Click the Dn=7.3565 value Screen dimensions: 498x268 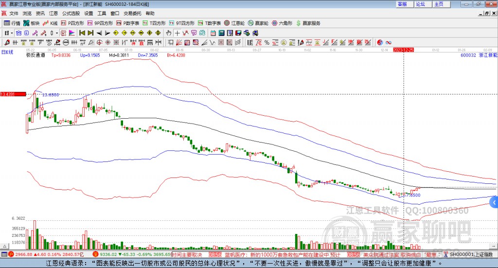[148, 55]
